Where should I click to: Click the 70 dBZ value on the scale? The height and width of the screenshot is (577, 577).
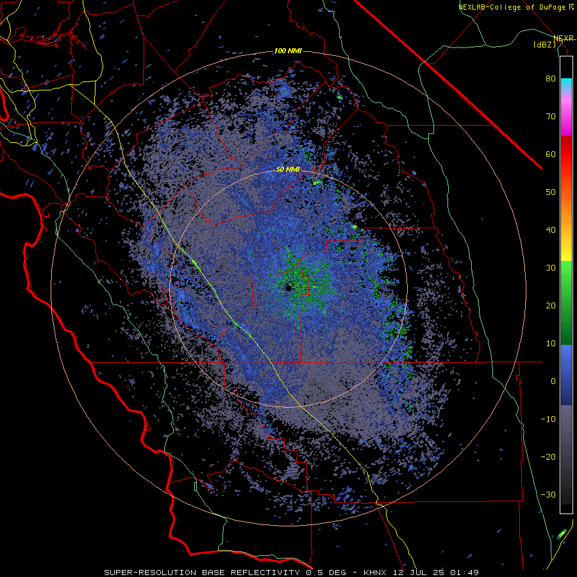551,117
